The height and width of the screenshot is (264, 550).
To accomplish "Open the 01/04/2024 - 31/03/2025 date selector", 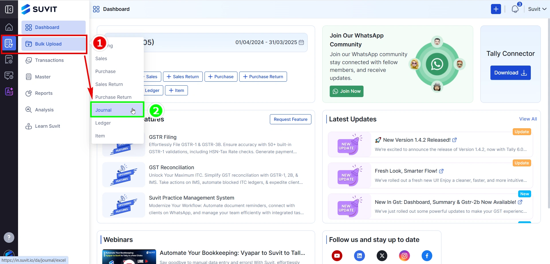I will [270, 42].
